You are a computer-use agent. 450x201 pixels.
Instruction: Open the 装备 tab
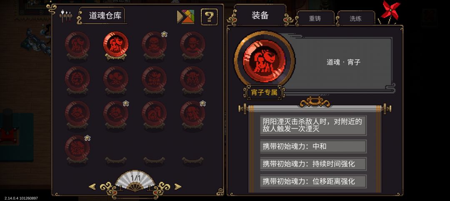[x=260, y=15]
